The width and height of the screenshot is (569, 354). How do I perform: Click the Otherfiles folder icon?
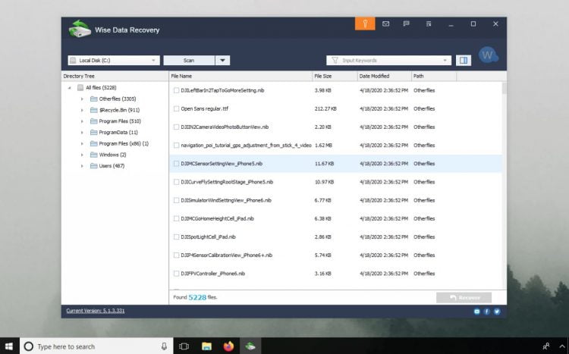(93, 99)
